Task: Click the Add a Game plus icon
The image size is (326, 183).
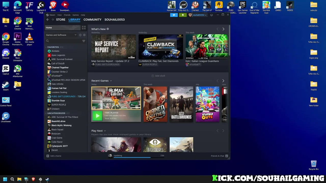Action: tap(48, 156)
